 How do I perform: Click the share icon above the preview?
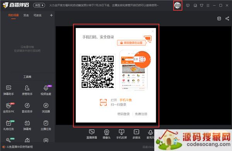227,19
